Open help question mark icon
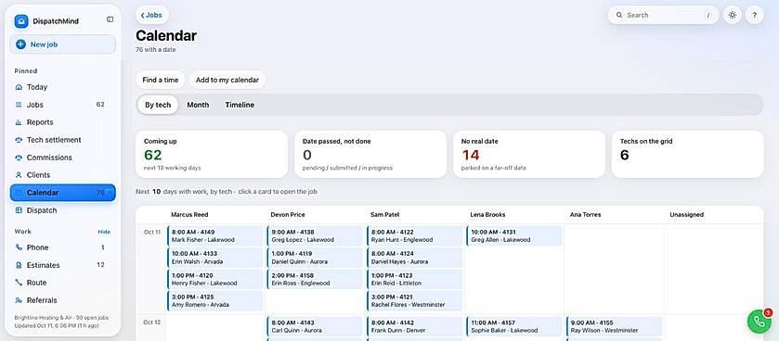 coord(754,15)
